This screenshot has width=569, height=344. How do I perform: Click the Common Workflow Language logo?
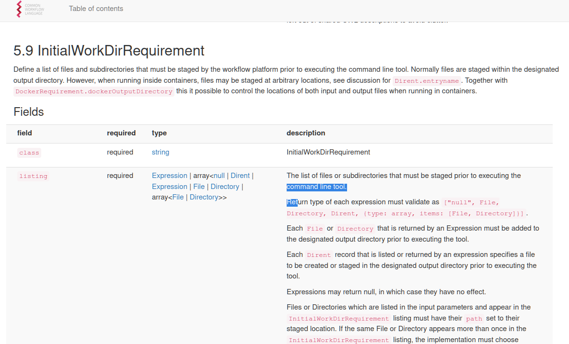point(30,9)
